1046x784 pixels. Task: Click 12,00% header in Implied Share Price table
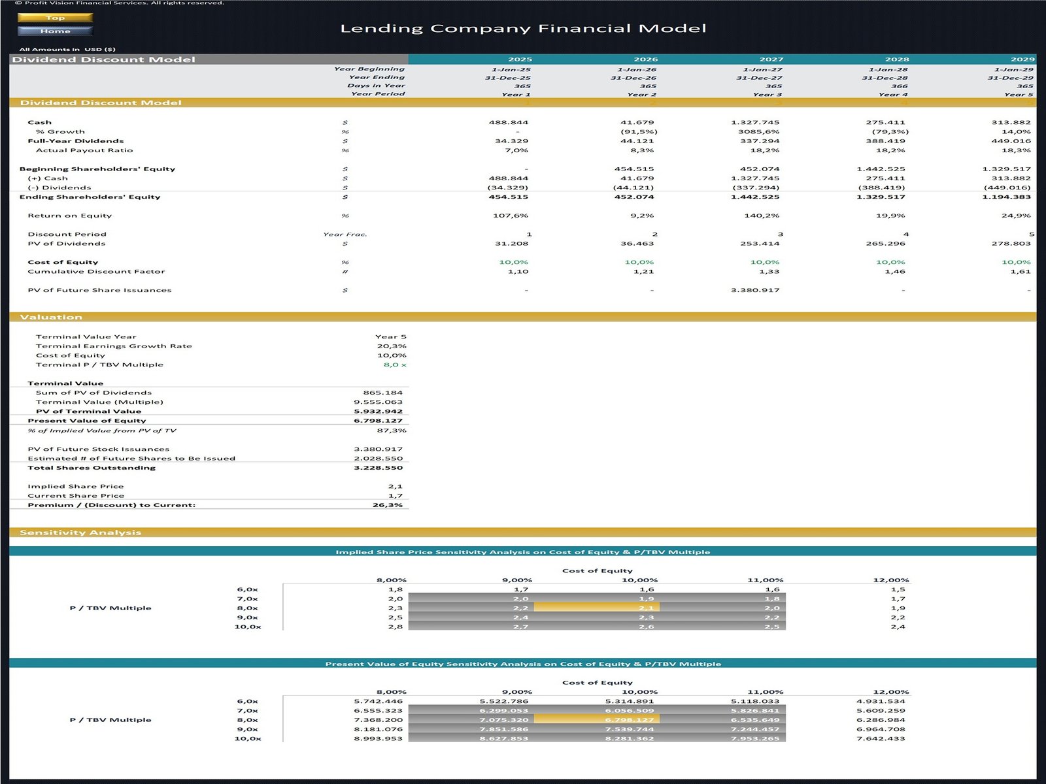(890, 580)
